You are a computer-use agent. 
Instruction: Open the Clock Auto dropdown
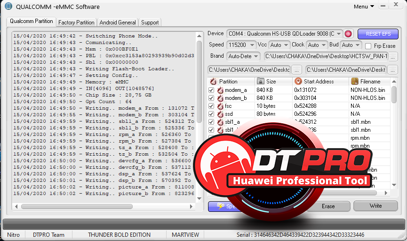pyautogui.click(x=323, y=45)
